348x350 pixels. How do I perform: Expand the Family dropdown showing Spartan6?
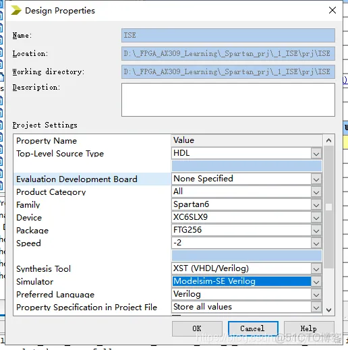(x=316, y=205)
